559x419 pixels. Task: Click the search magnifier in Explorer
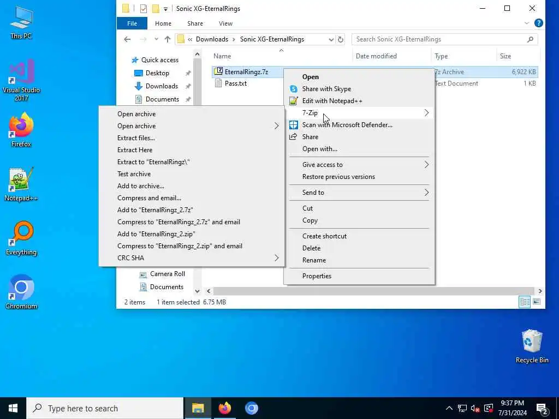pyautogui.click(x=530, y=39)
